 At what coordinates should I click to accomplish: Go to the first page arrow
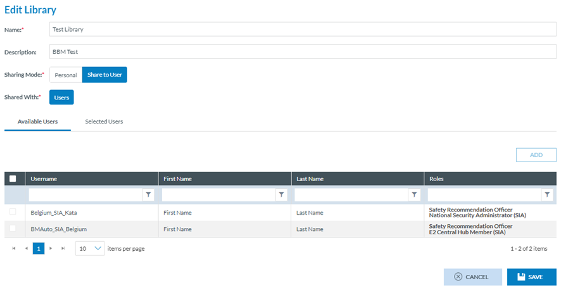click(x=14, y=249)
